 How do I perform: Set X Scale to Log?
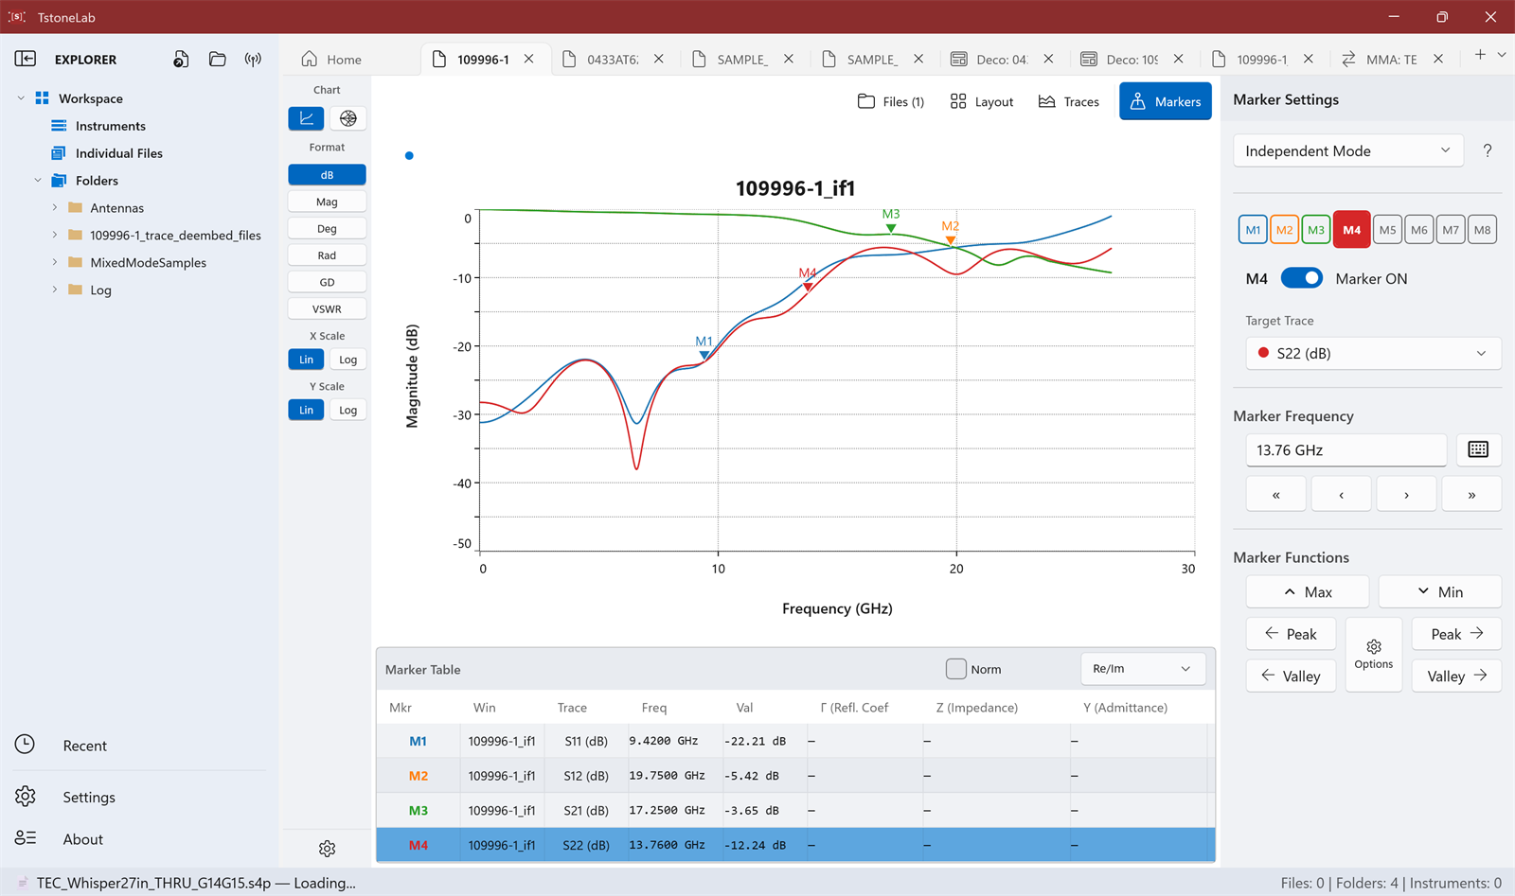[x=348, y=360]
